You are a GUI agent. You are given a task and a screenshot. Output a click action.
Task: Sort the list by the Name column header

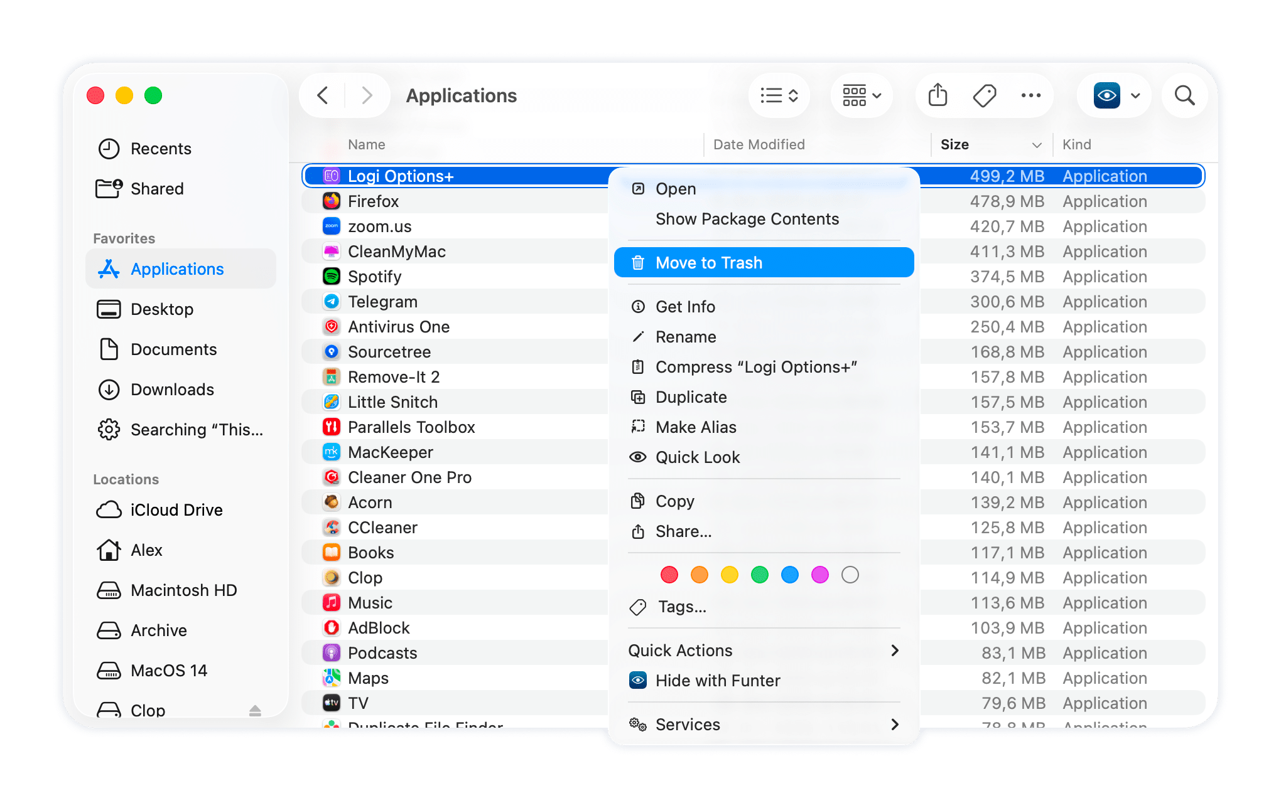(x=365, y=144)
